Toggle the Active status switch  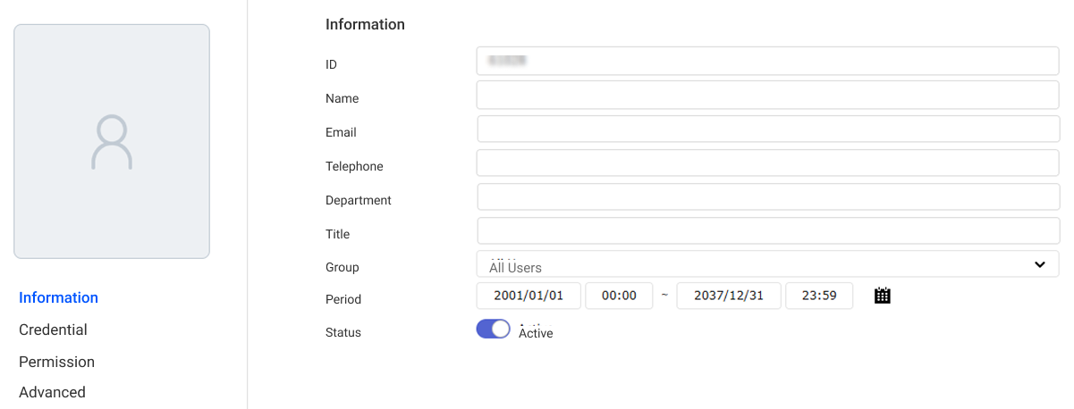pyautogui.click(x=493, y=330)
